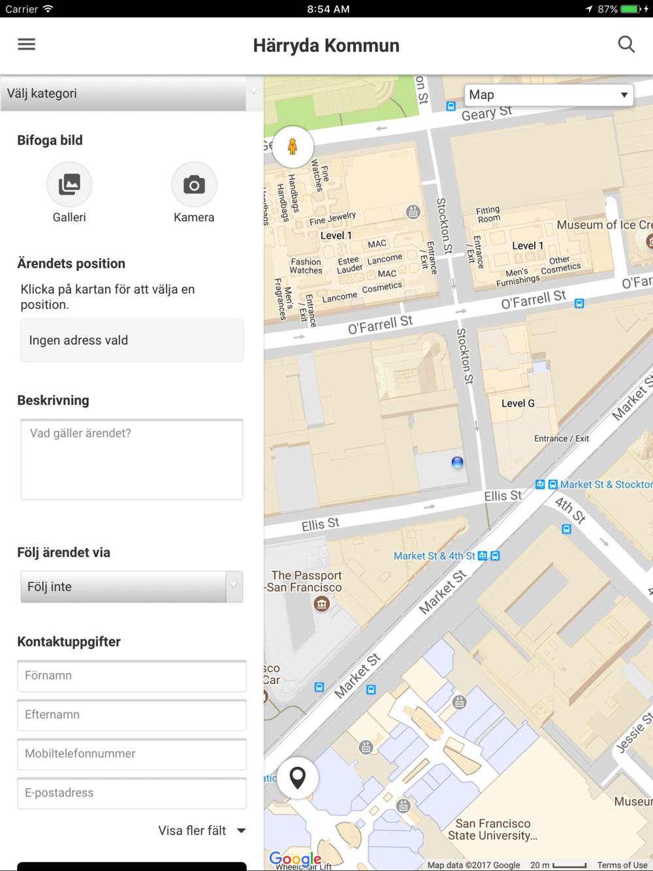Tap The Passport San Francisco museum icon
This screenshot has height=871, width=653.
click(321, 604)
